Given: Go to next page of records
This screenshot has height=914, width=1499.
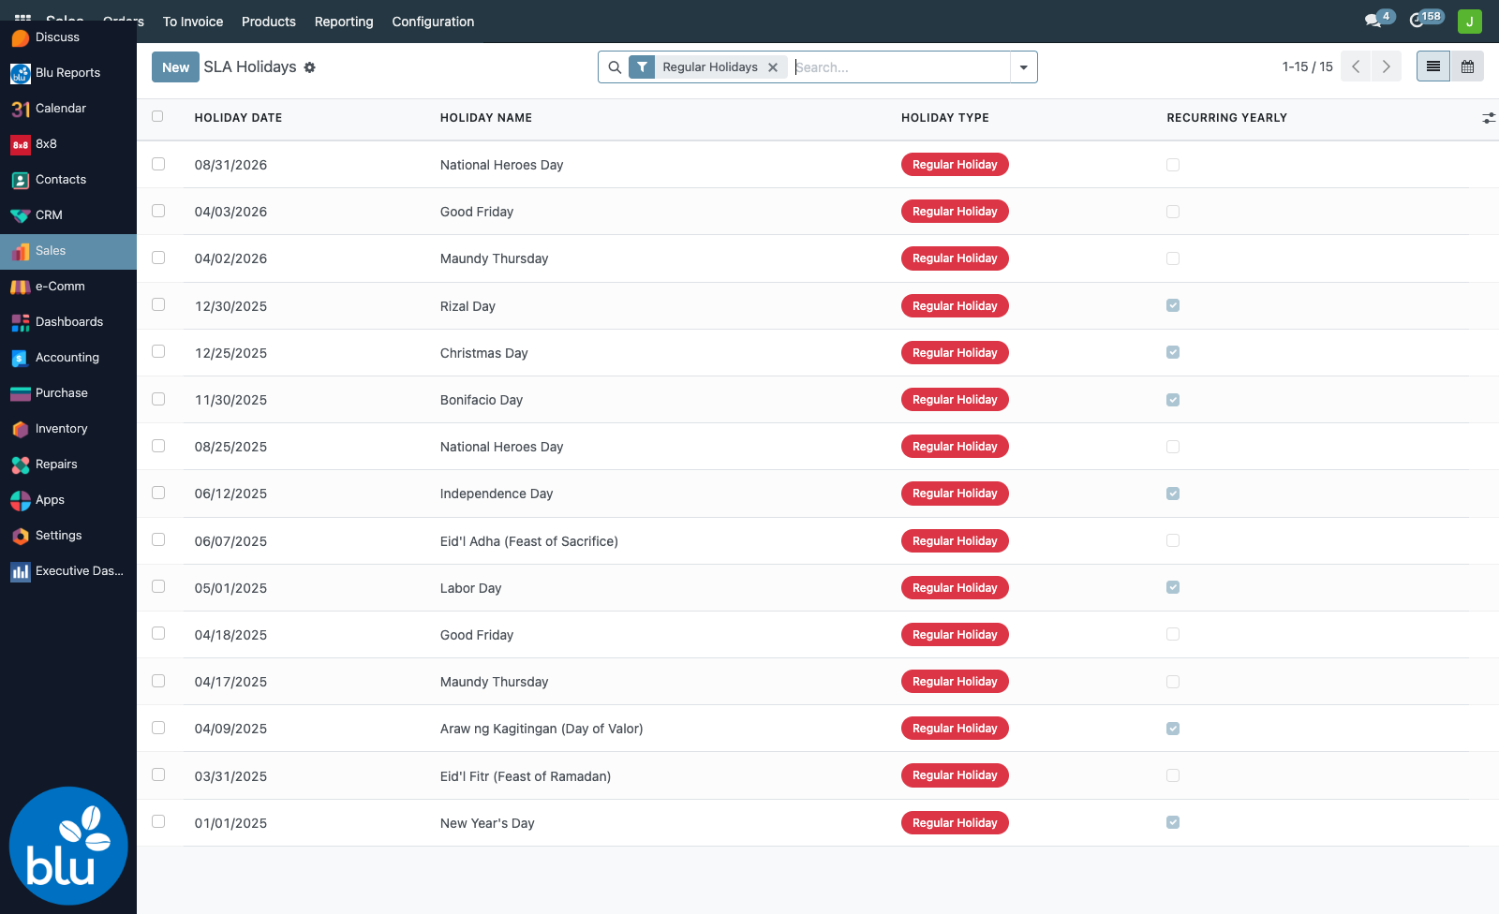Looking at the screenshot, I should point(1387,66).
